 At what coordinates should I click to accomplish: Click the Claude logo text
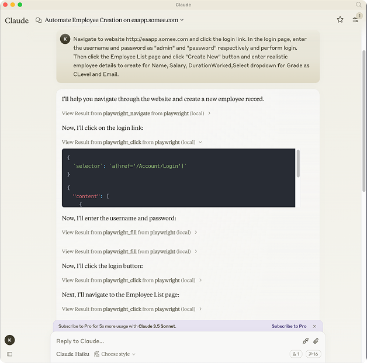(x=16, y=20)
